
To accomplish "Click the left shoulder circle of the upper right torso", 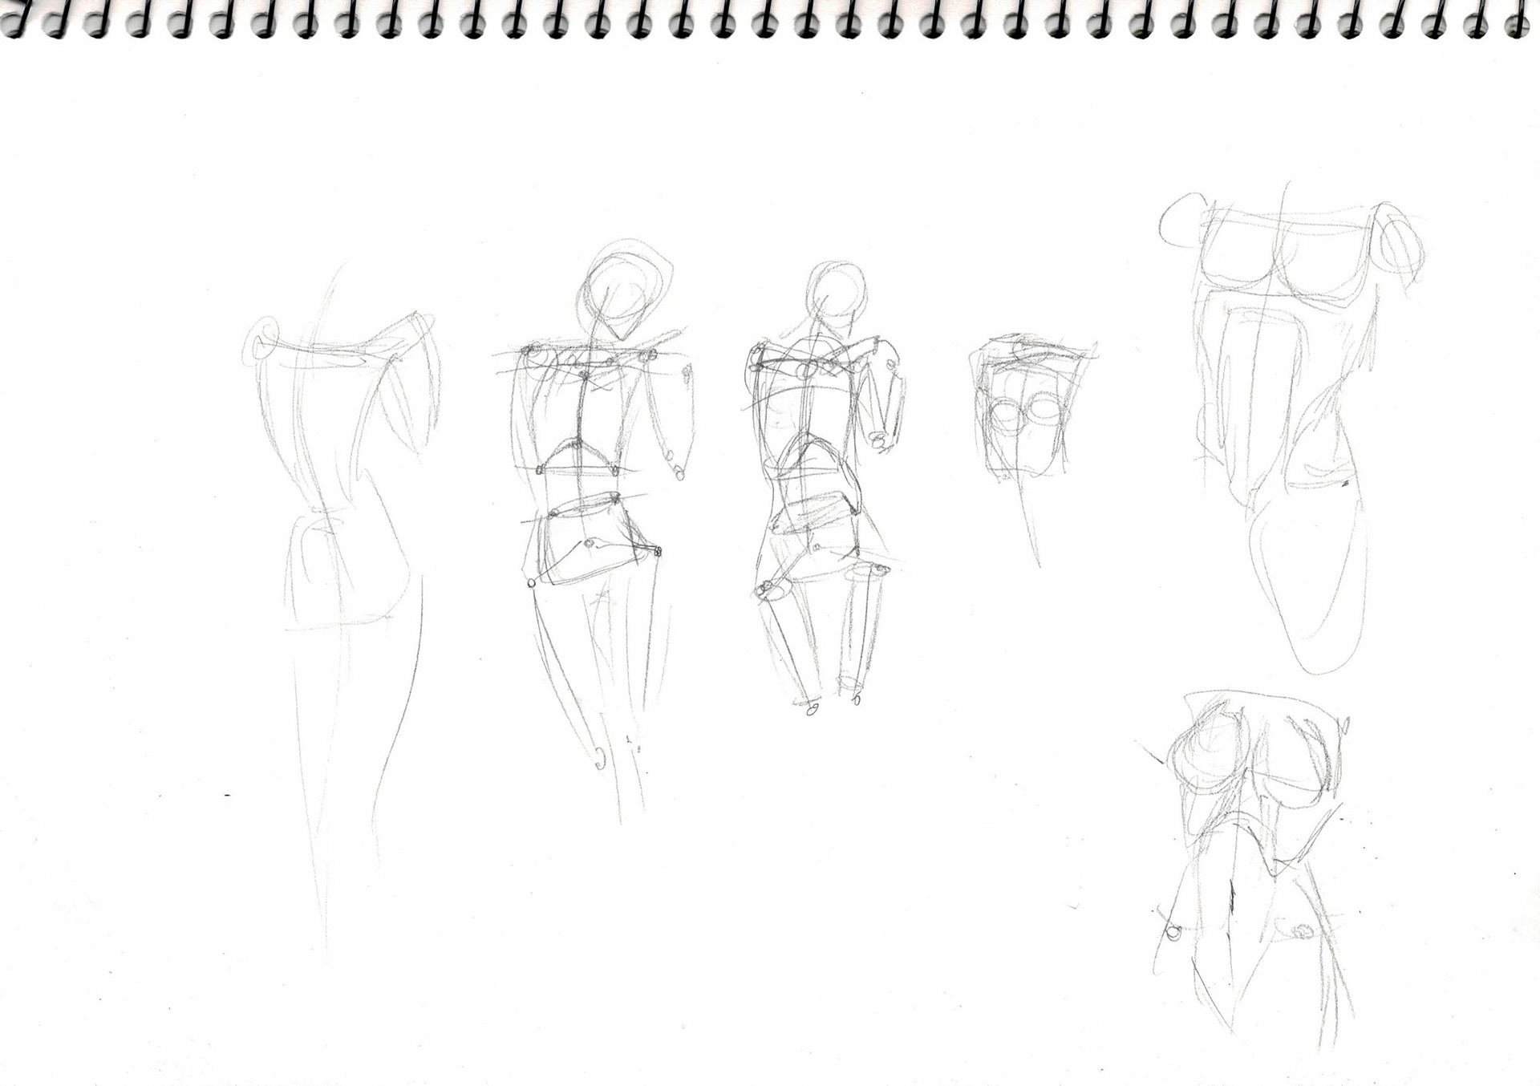I will (x=1181, y=218).
